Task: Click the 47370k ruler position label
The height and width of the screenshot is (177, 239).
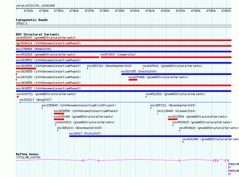Action: 89,11
